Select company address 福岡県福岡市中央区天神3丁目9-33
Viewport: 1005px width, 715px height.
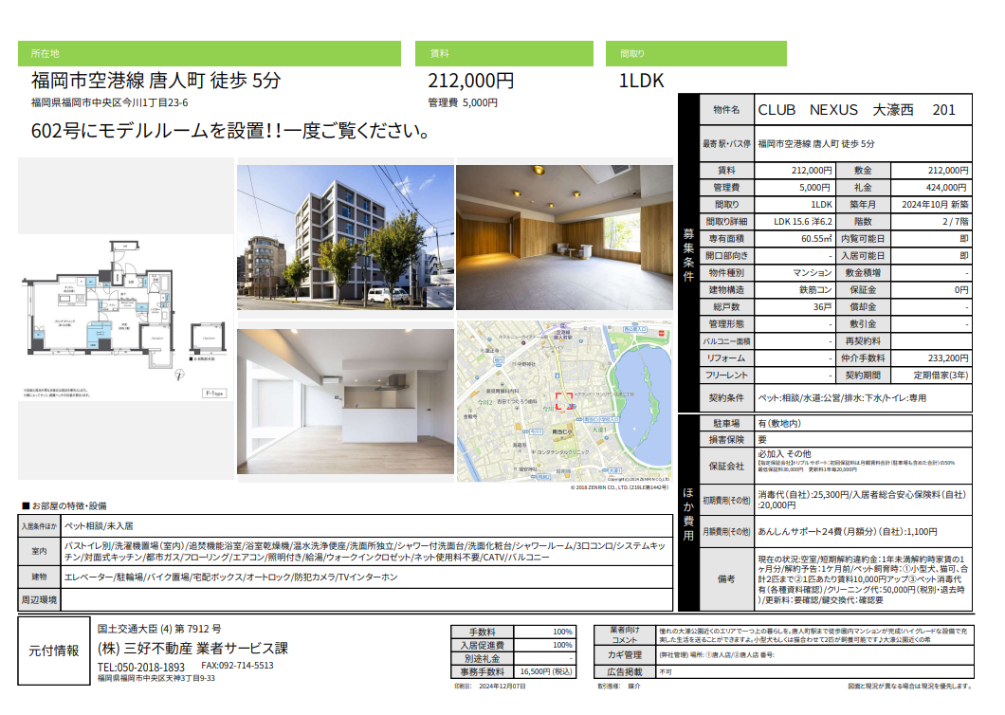click(x=156, y=678)
